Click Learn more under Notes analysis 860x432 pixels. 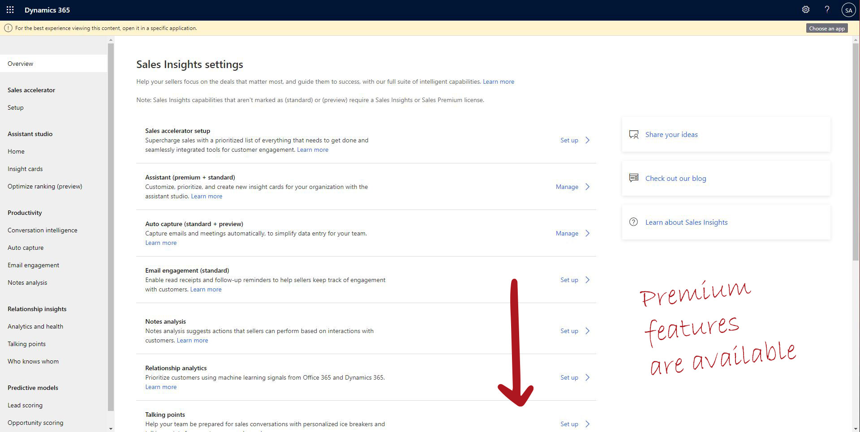[192, 340]
